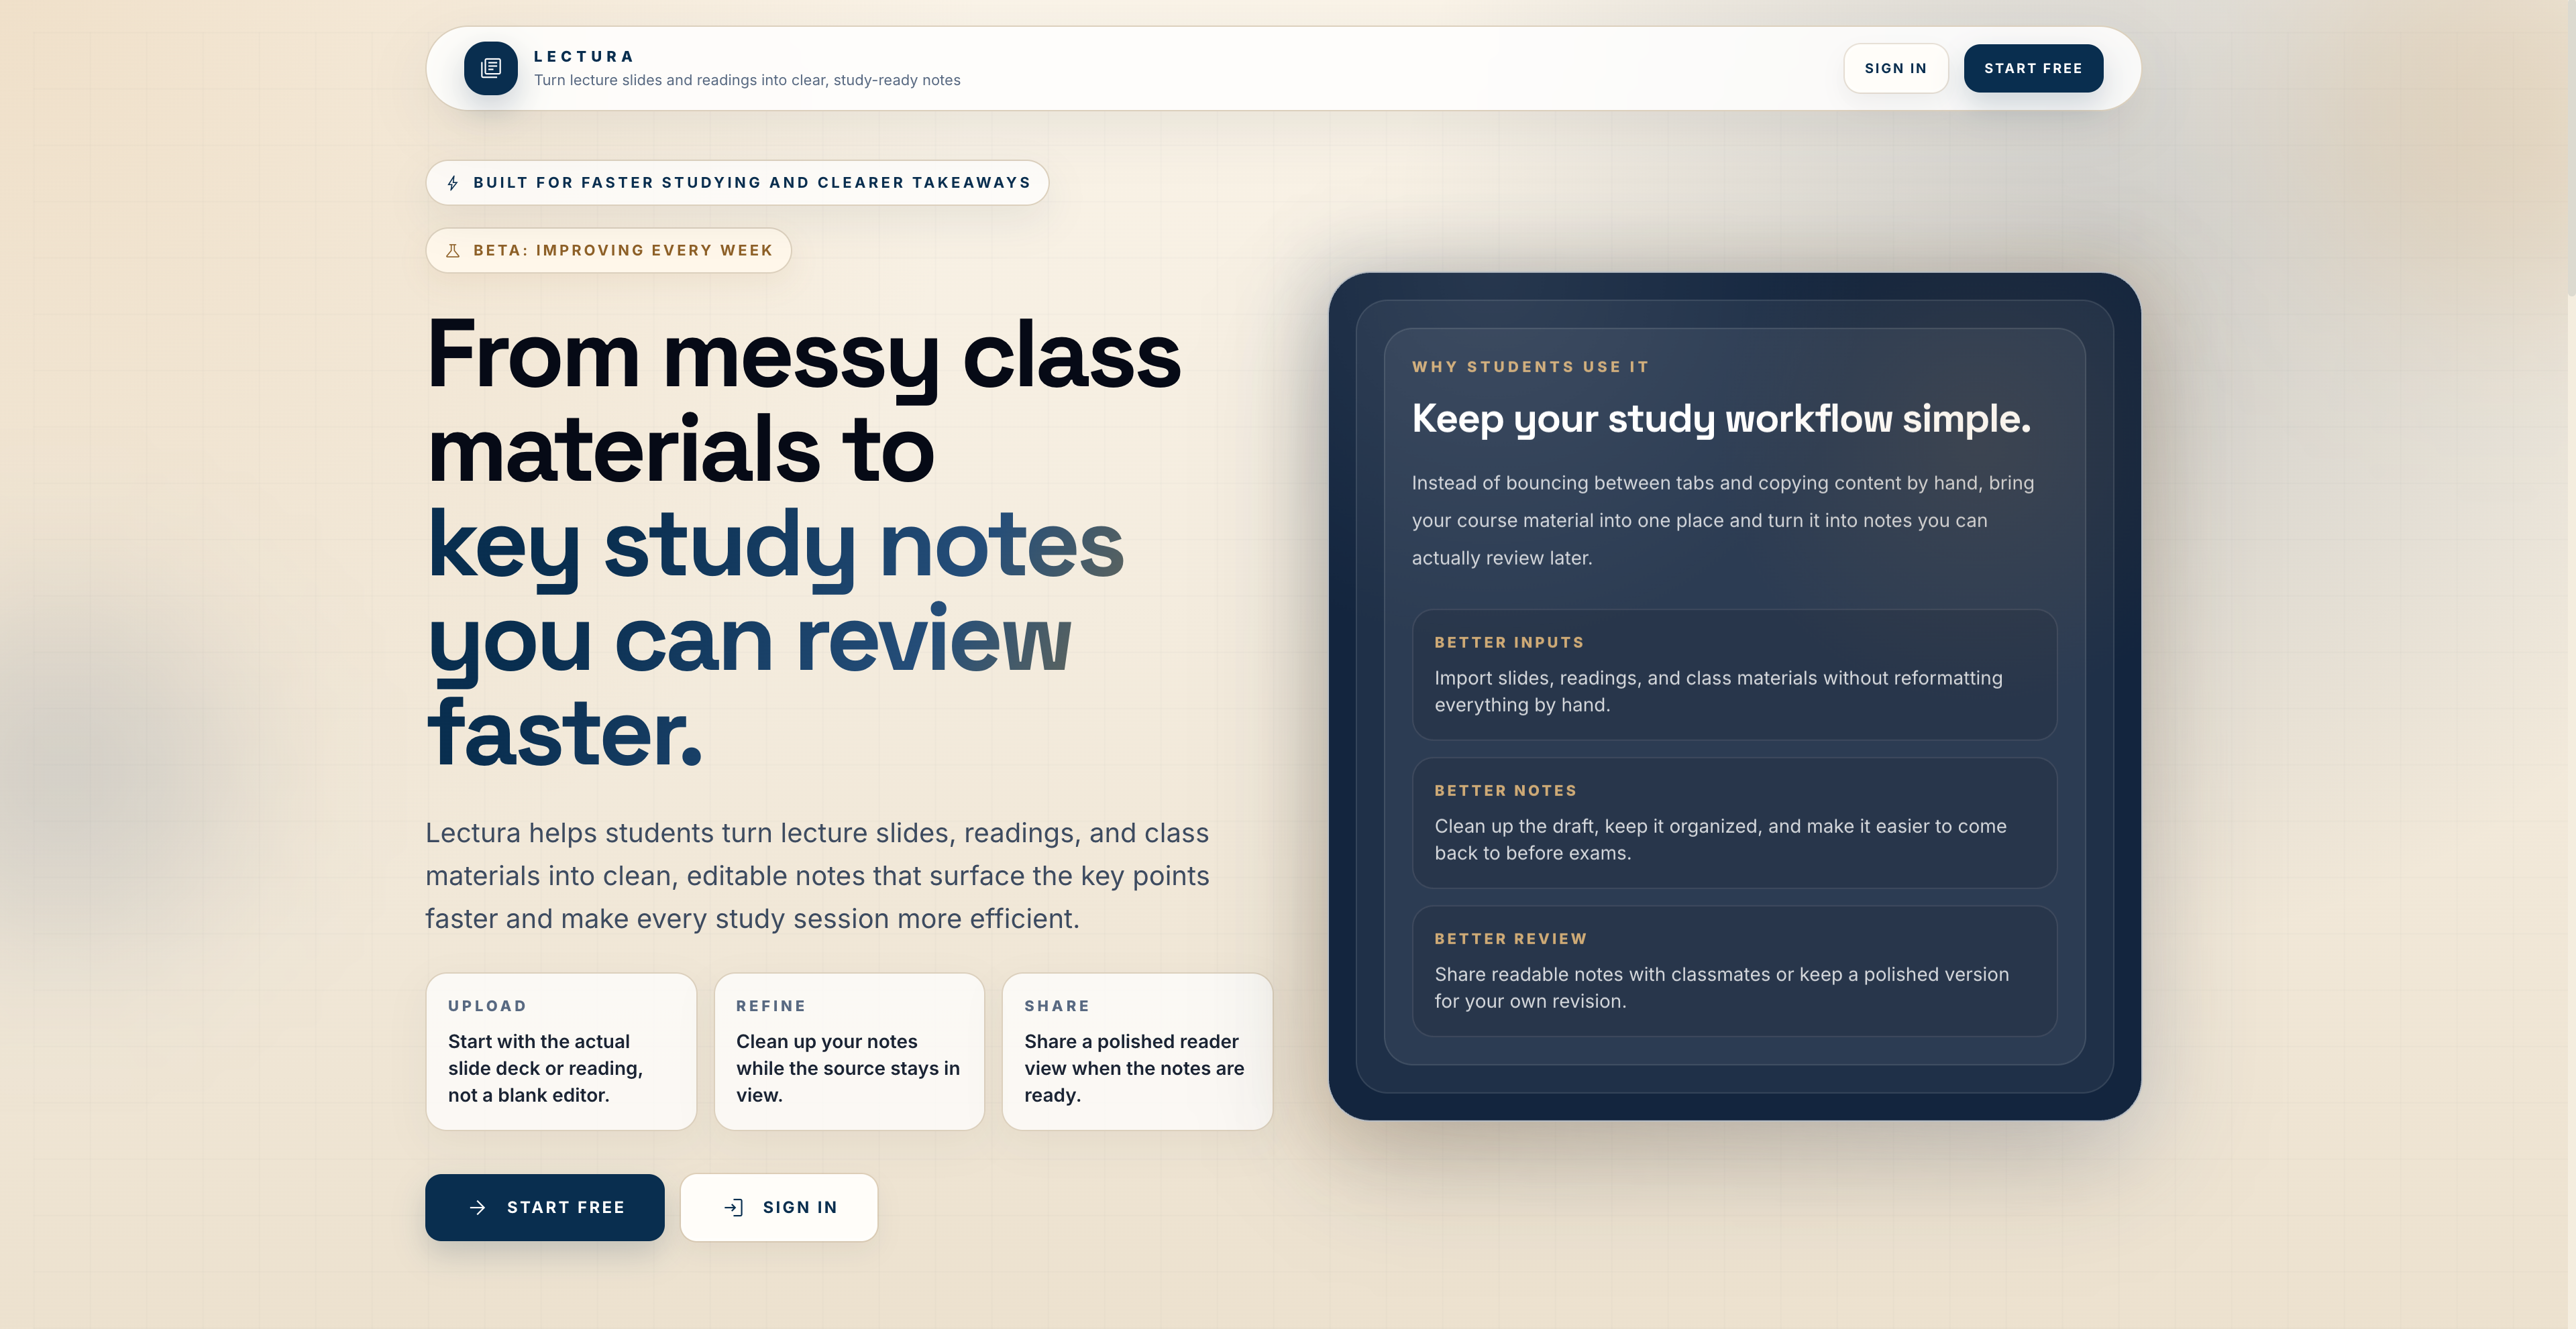Screen dimensions: 2576x1329
Task: Select the Better Review panel
Action: 1734,970
